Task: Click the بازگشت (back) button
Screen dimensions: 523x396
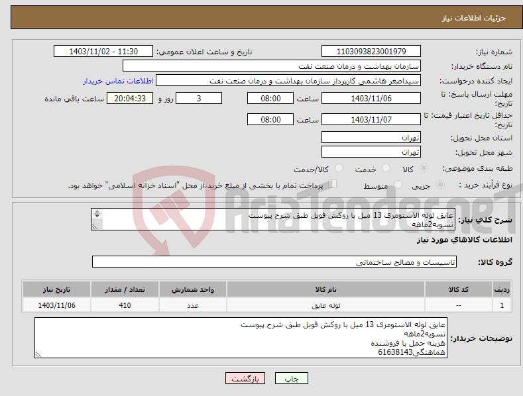Action: pos(245,378)
